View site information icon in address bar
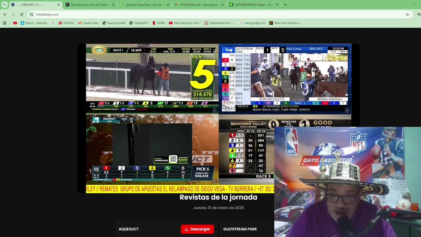Viewport: 421px width, 237px height. coord(31,14)
